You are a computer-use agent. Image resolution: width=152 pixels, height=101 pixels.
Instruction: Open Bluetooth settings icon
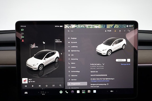[x=125, y=31]
